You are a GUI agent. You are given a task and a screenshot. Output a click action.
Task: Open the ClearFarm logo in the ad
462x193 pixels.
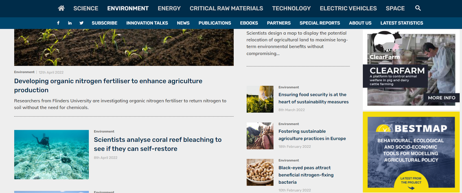pos(386,45)
